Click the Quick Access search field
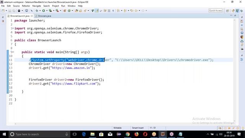245x138 pixels. tap(216, 10)
